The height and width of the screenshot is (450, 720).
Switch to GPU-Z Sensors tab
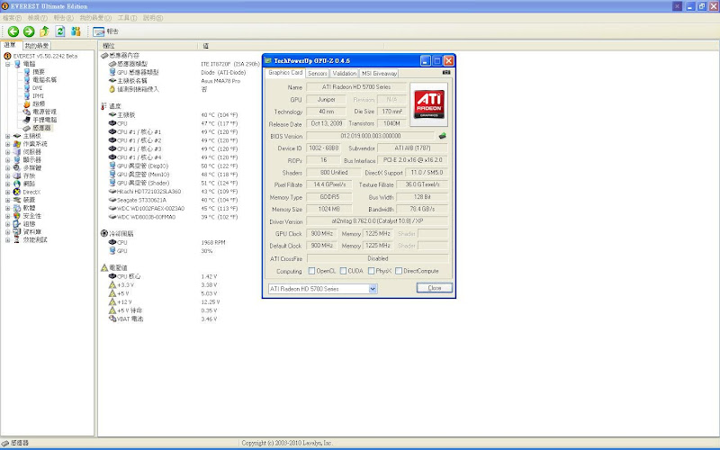click(318, 74)
